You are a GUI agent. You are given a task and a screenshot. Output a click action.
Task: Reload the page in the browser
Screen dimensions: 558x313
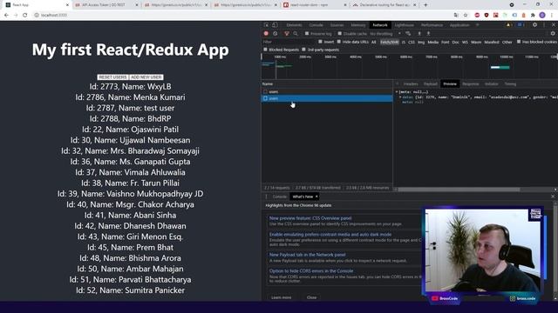25,15
